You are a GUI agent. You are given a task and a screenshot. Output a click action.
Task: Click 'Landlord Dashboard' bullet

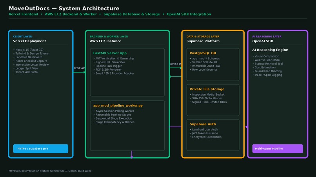tap(28, 57)
